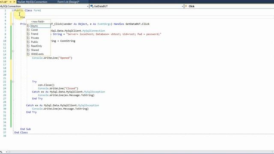Switch to the Form1.vb [Design] tab

pyautogui.click(x=68, y=2)
